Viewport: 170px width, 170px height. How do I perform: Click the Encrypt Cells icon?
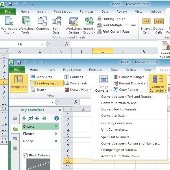click(x=146, y=26)
